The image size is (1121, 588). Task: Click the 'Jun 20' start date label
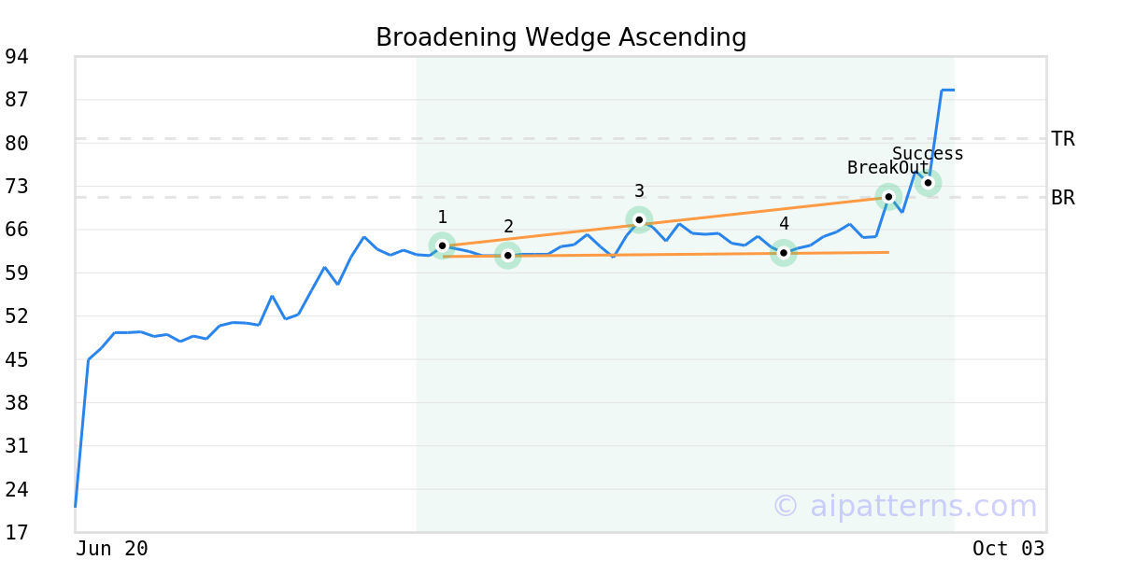click(x=112, y=549)
